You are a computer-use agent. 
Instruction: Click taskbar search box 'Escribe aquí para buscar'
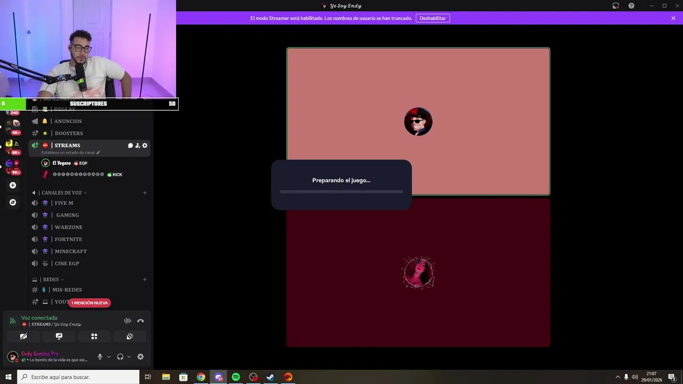(x=78, y=377)
